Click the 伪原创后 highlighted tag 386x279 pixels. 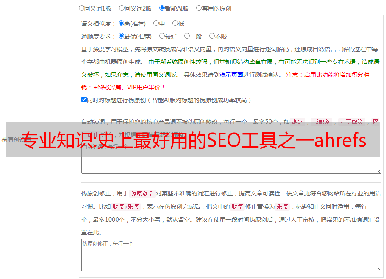click(142, 193)
